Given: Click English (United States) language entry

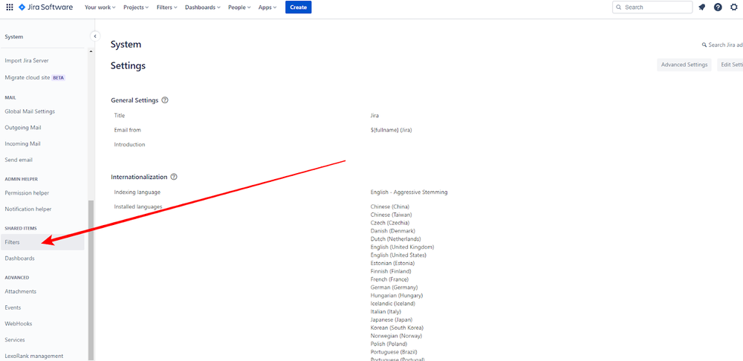Looking at the screenshot, I should [x=398, y=255].
